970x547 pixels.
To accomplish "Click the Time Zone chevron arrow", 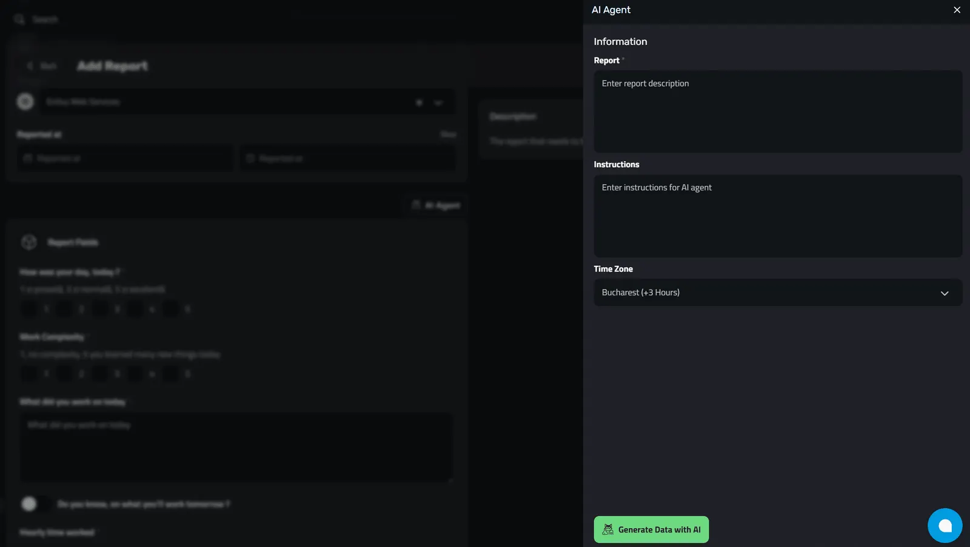I will click(944, 293).
